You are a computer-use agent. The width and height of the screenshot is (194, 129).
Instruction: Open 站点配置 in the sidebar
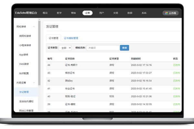pos(24,73)
